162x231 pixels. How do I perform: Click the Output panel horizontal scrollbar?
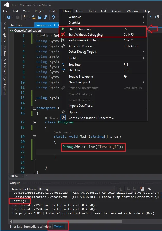point(67,221)
